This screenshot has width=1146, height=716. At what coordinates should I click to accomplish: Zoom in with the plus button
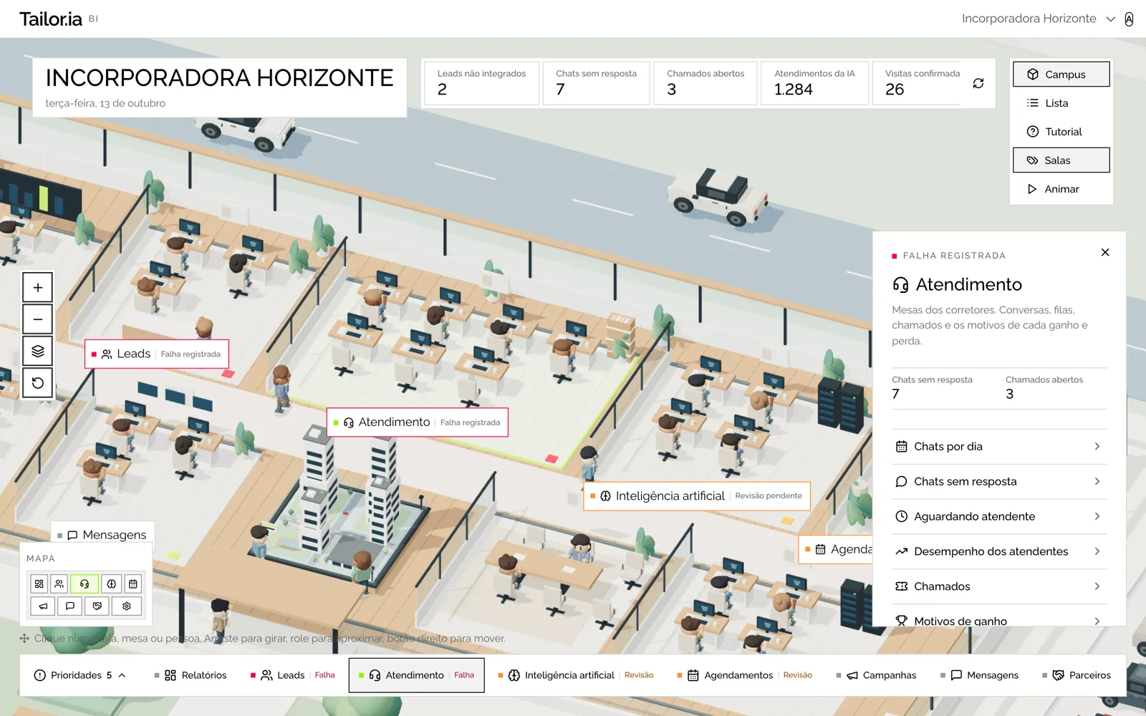[x=38, y=288]
